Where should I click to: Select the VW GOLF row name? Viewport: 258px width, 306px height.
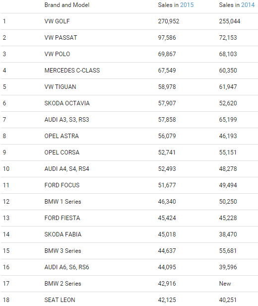(57, 21)
